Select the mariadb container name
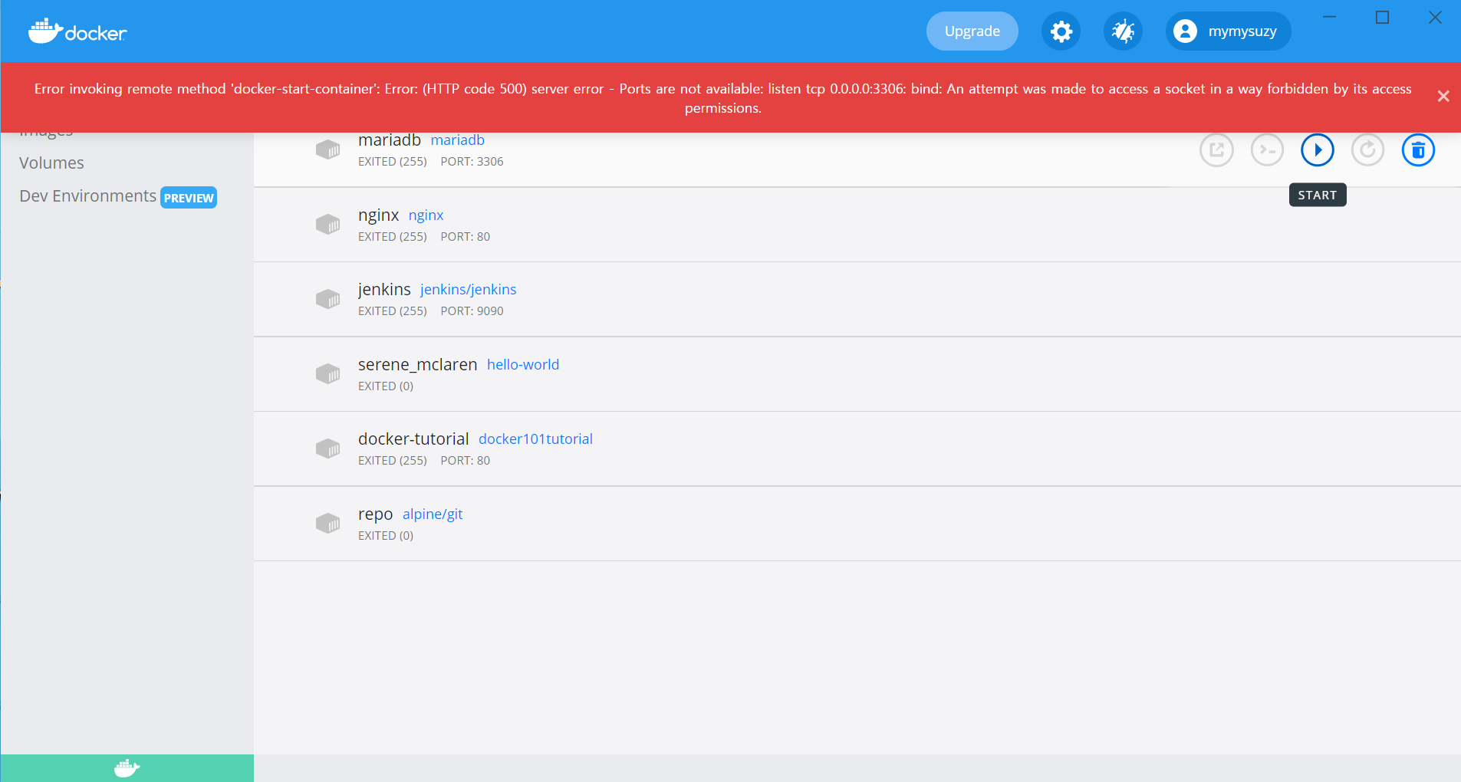1461x782 pixels. 390,140
